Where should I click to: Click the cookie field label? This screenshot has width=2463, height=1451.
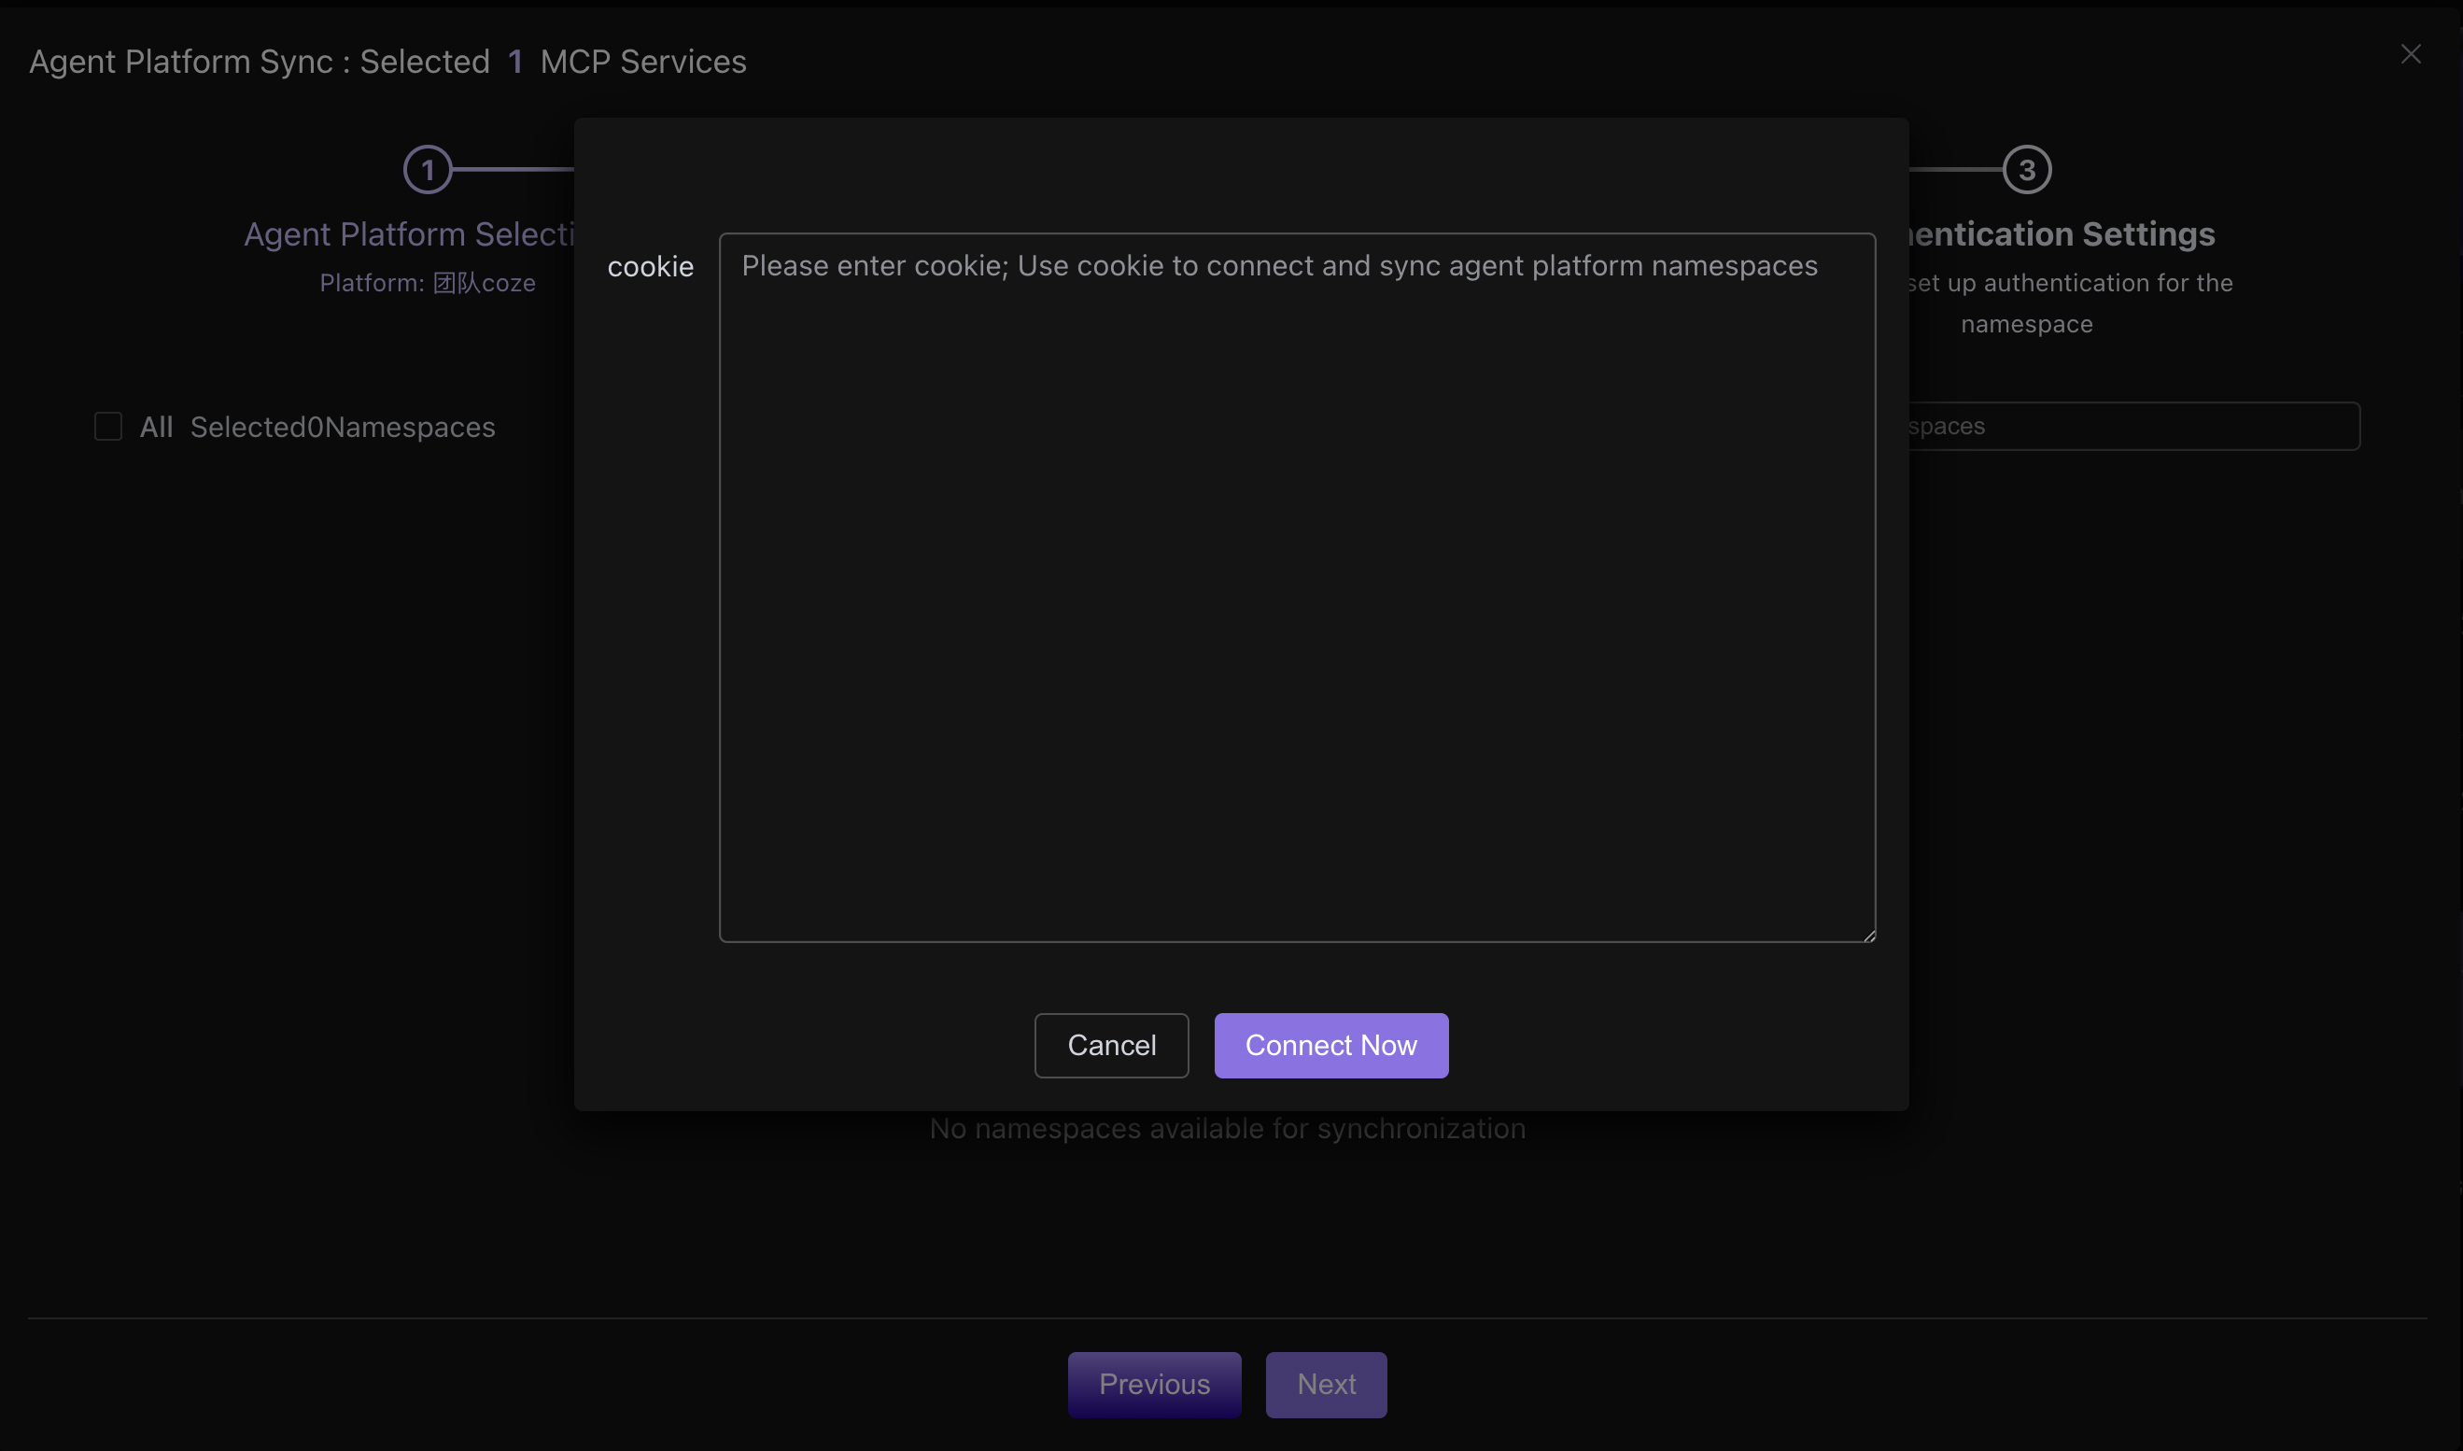651,266
